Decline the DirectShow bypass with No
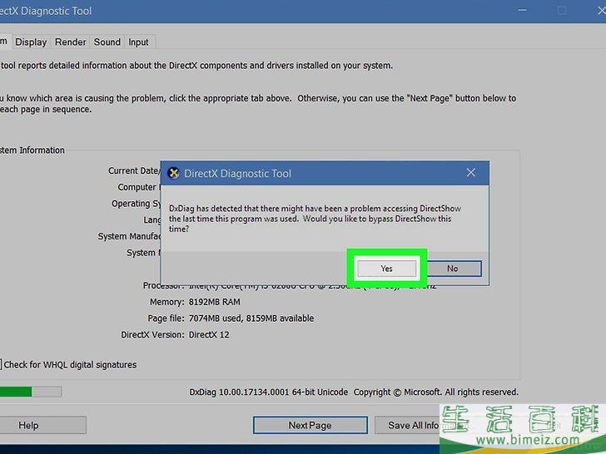The width and height of the screenshot is (606, 454). [x=452, y=269]
